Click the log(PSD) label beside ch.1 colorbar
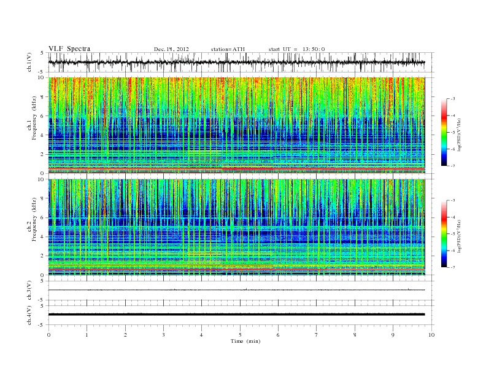 460,134
